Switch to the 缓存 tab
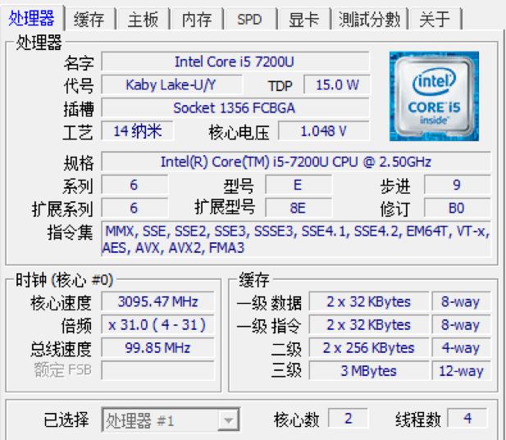 89,19
